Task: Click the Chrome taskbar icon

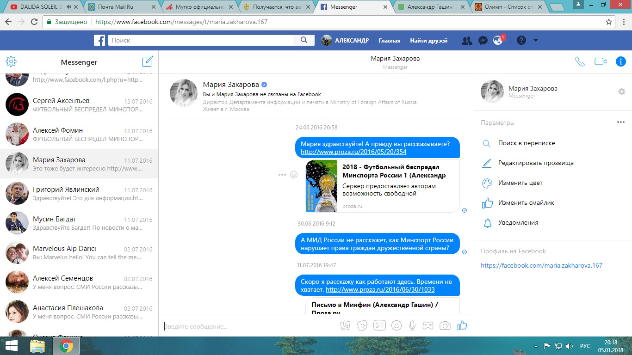Action: pos(66,346)
